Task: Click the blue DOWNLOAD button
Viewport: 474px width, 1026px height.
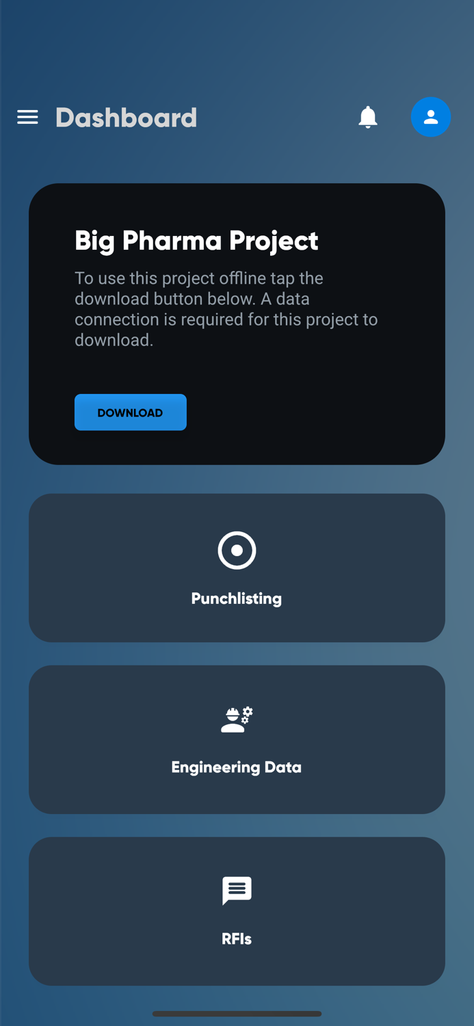Action: (x=131, y=412)
